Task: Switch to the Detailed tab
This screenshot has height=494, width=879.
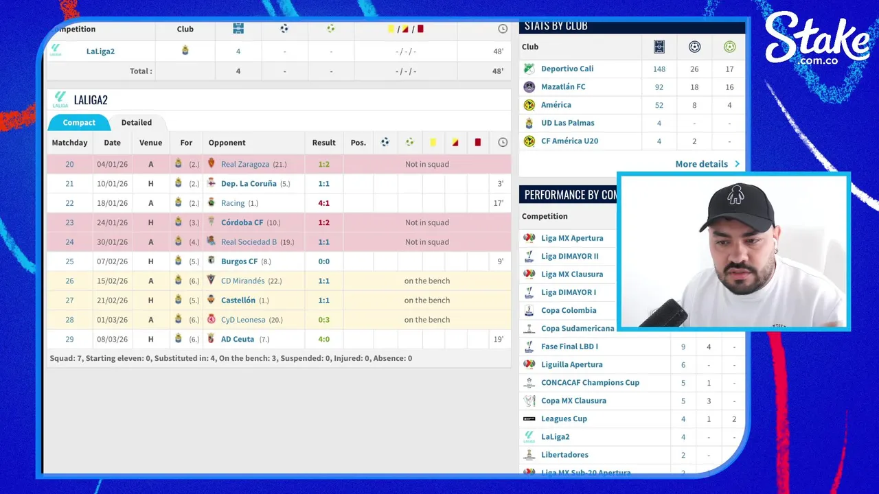Action: (137, 123)
